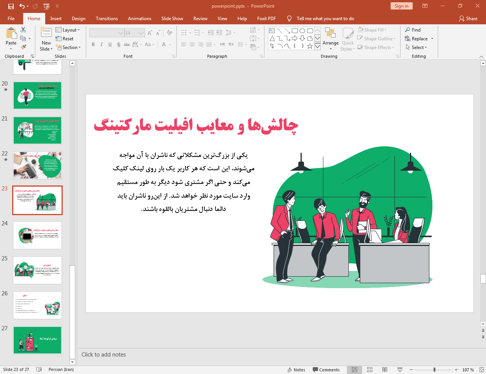Open the Animations tab

tap(139, 19)
